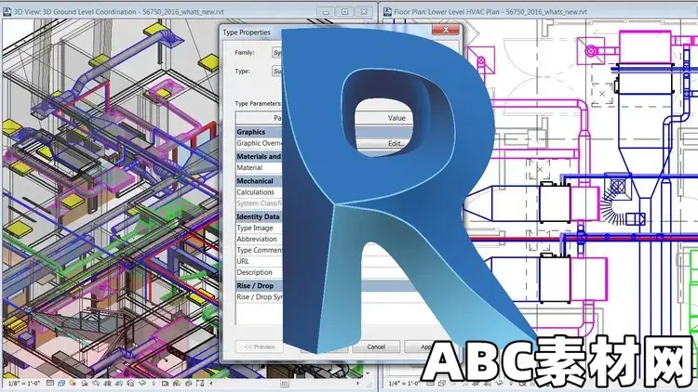This screenshot has height=392, width=698.
Task: Toggle Reveal Hidden Elements lightbulb icon
Action: pyautogui.click(x=154, y=383)
